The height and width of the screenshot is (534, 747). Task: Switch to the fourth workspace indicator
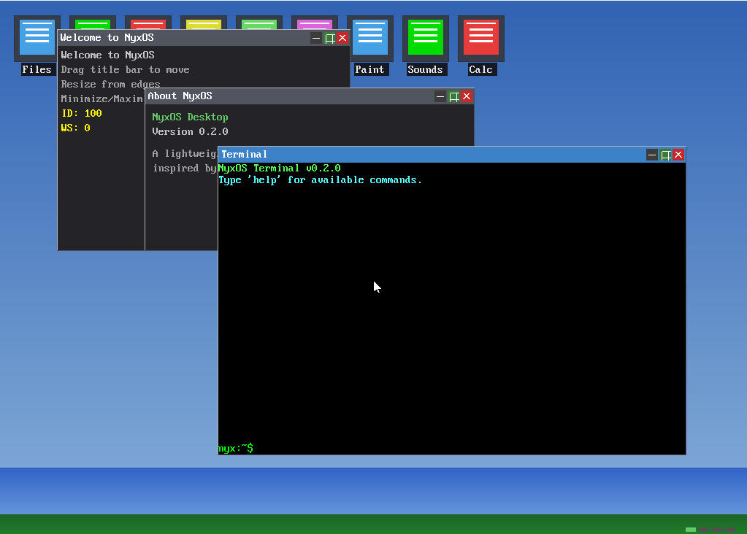[x=731, y=529]
